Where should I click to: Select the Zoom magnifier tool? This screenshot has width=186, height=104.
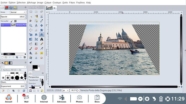point(31,25)
